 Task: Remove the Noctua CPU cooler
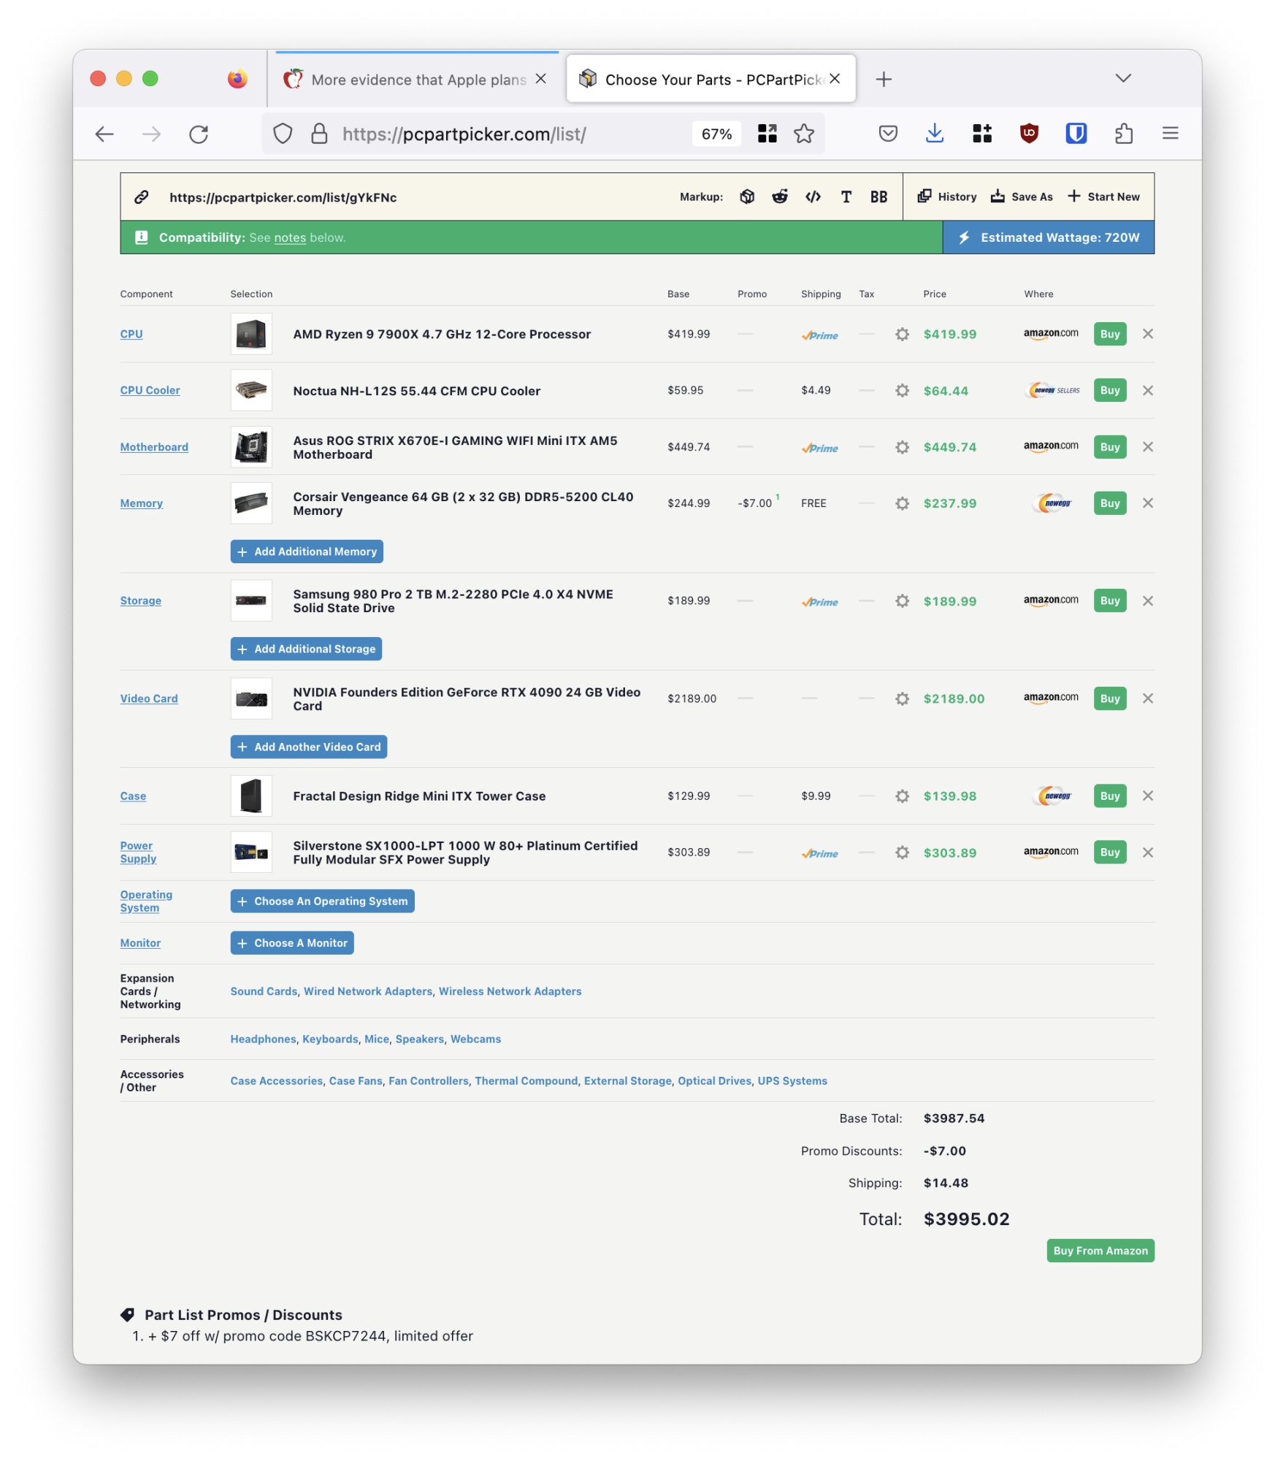point(1147,390)
